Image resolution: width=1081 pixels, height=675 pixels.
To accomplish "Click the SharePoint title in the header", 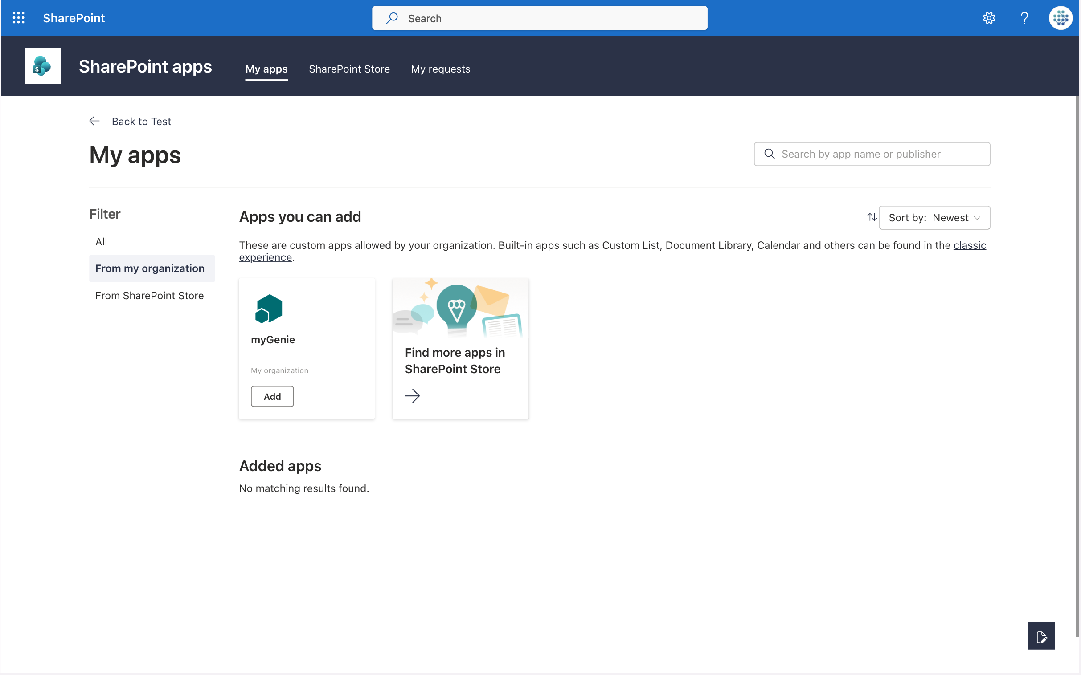I will pos(74,18).
